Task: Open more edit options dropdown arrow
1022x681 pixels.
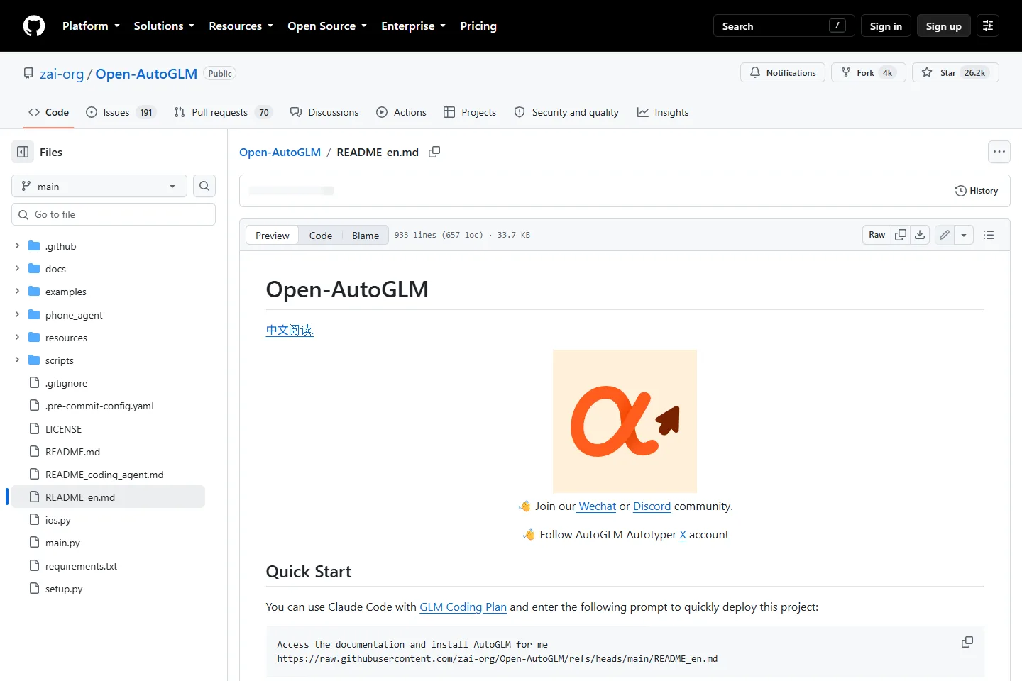Action: (x=964, y=235)
